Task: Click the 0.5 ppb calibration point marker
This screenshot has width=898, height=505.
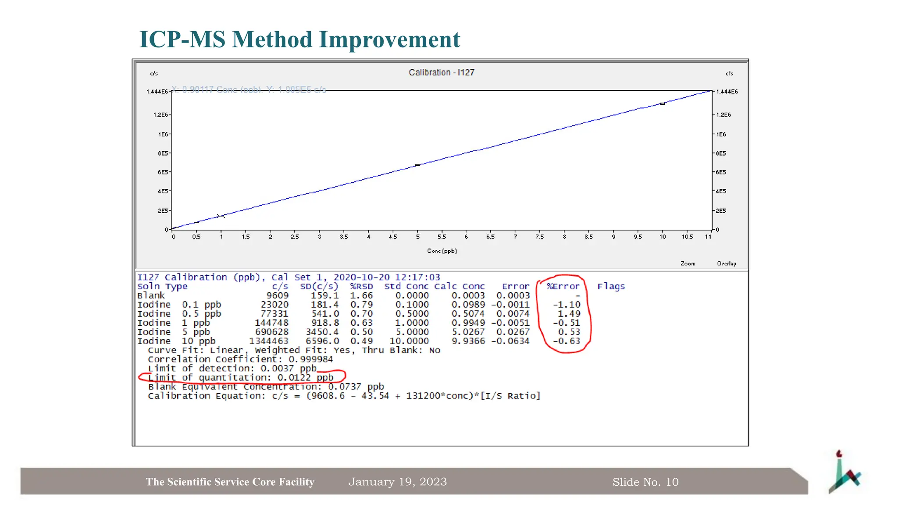Action: click(x=196, y=222)
